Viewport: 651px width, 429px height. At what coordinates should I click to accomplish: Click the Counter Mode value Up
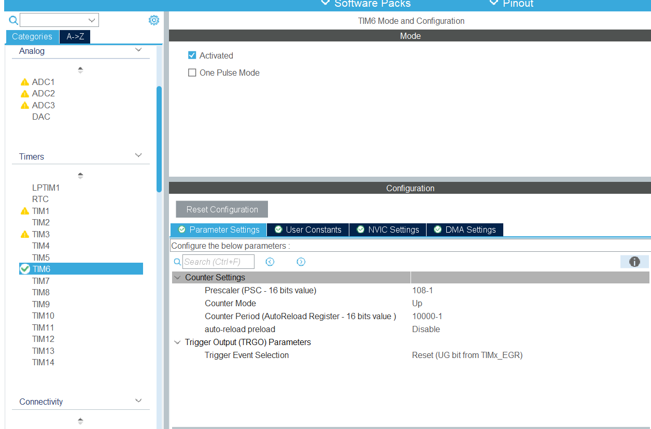[x=417, y=303]
